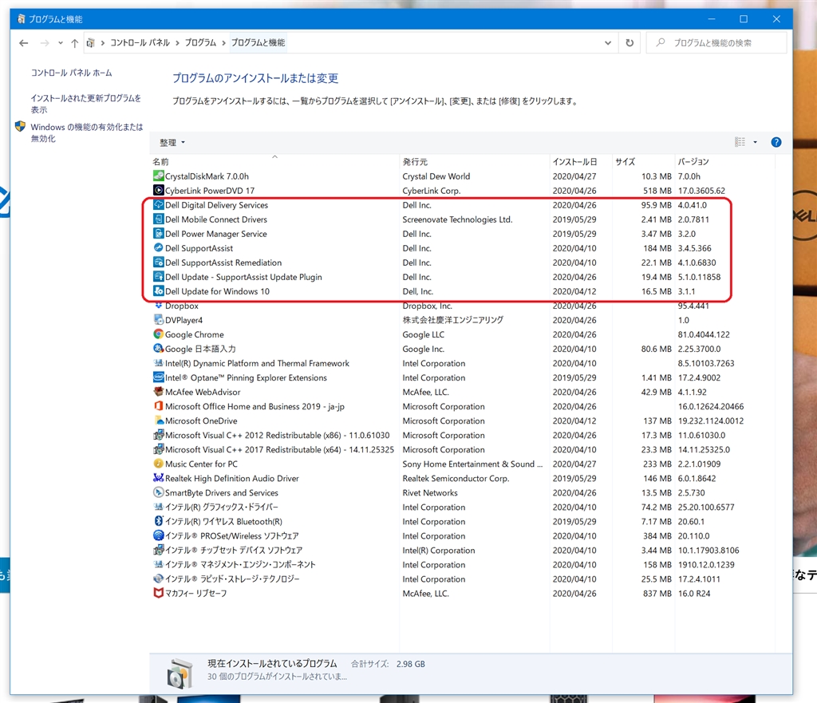
Task: Click the Dell Mobile Connect Drivers icon
Action: pyautogui.click(x=159, y=219)
